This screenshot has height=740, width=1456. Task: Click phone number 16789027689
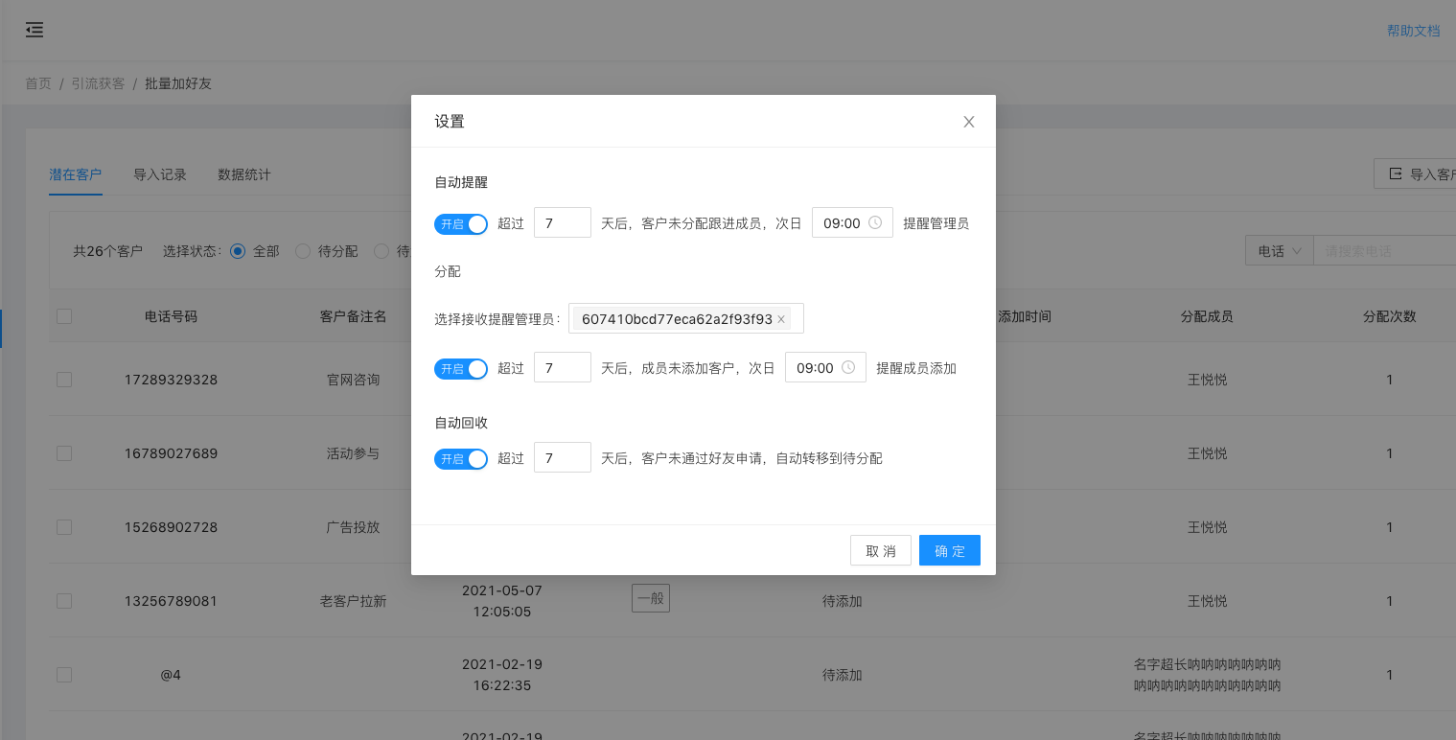(x=171, y=453)
